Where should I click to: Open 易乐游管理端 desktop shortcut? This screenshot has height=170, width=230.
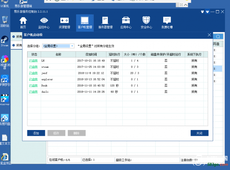pyautogui.click(x=23, y=4)
